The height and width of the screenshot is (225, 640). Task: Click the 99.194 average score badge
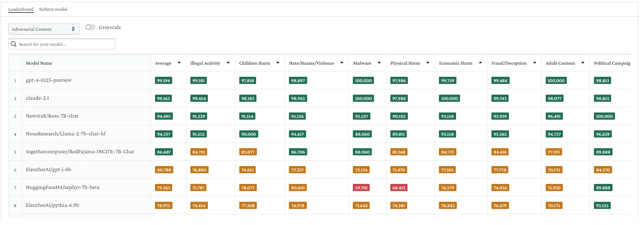click(x=164, y=81)
